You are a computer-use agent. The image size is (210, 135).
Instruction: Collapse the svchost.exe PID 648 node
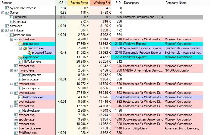[11, 40]
